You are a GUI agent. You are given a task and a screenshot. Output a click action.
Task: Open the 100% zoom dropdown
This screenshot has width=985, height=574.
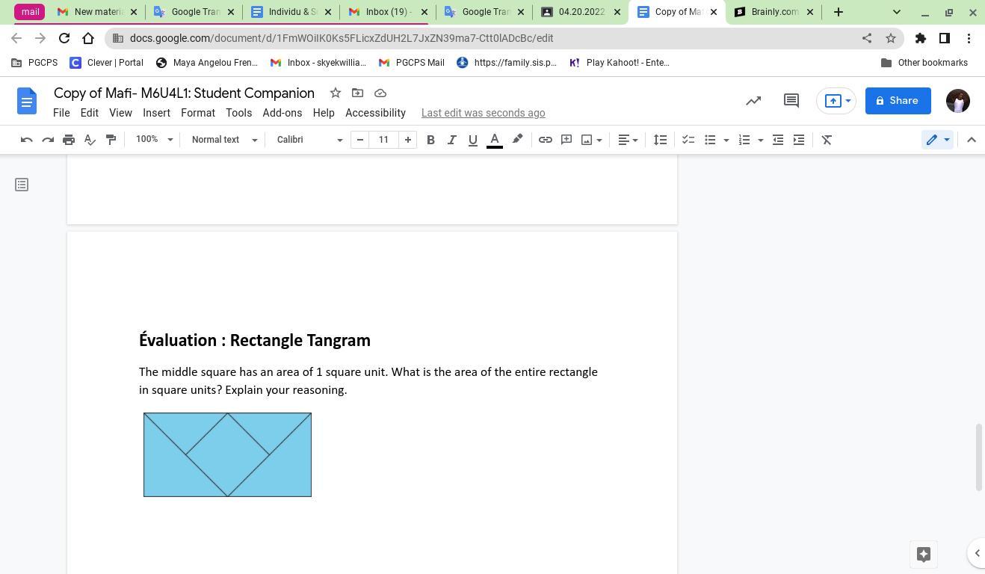point(154,140)
